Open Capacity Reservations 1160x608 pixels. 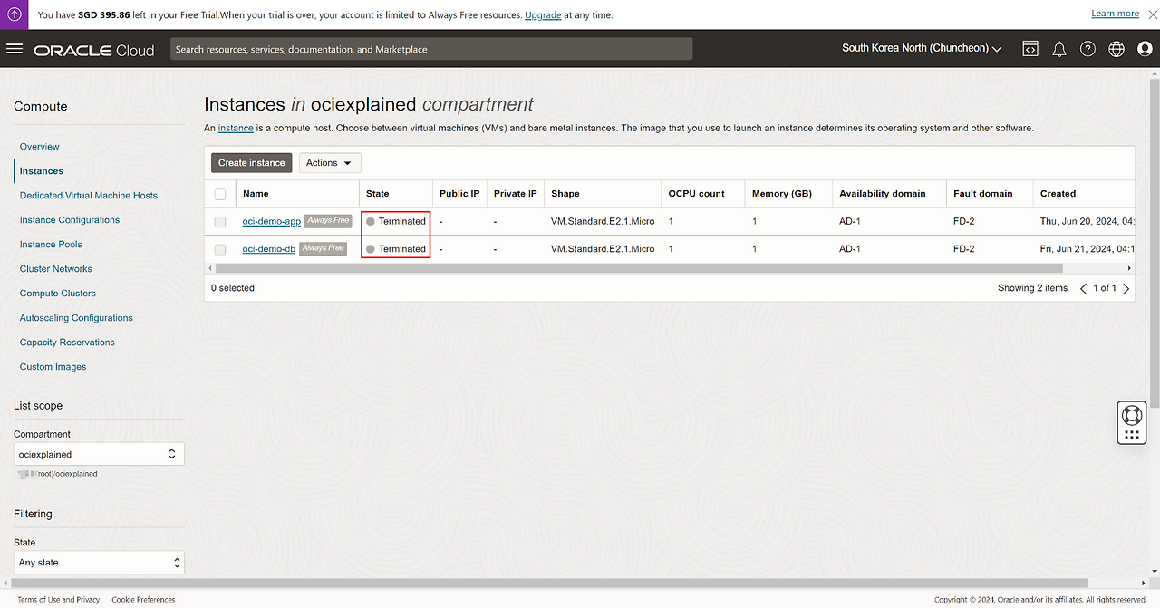click(67, 342)
